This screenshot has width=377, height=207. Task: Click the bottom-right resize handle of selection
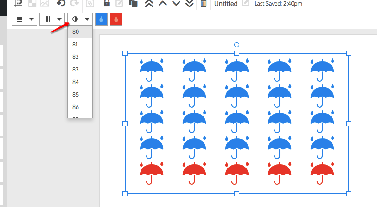[349, 194]
